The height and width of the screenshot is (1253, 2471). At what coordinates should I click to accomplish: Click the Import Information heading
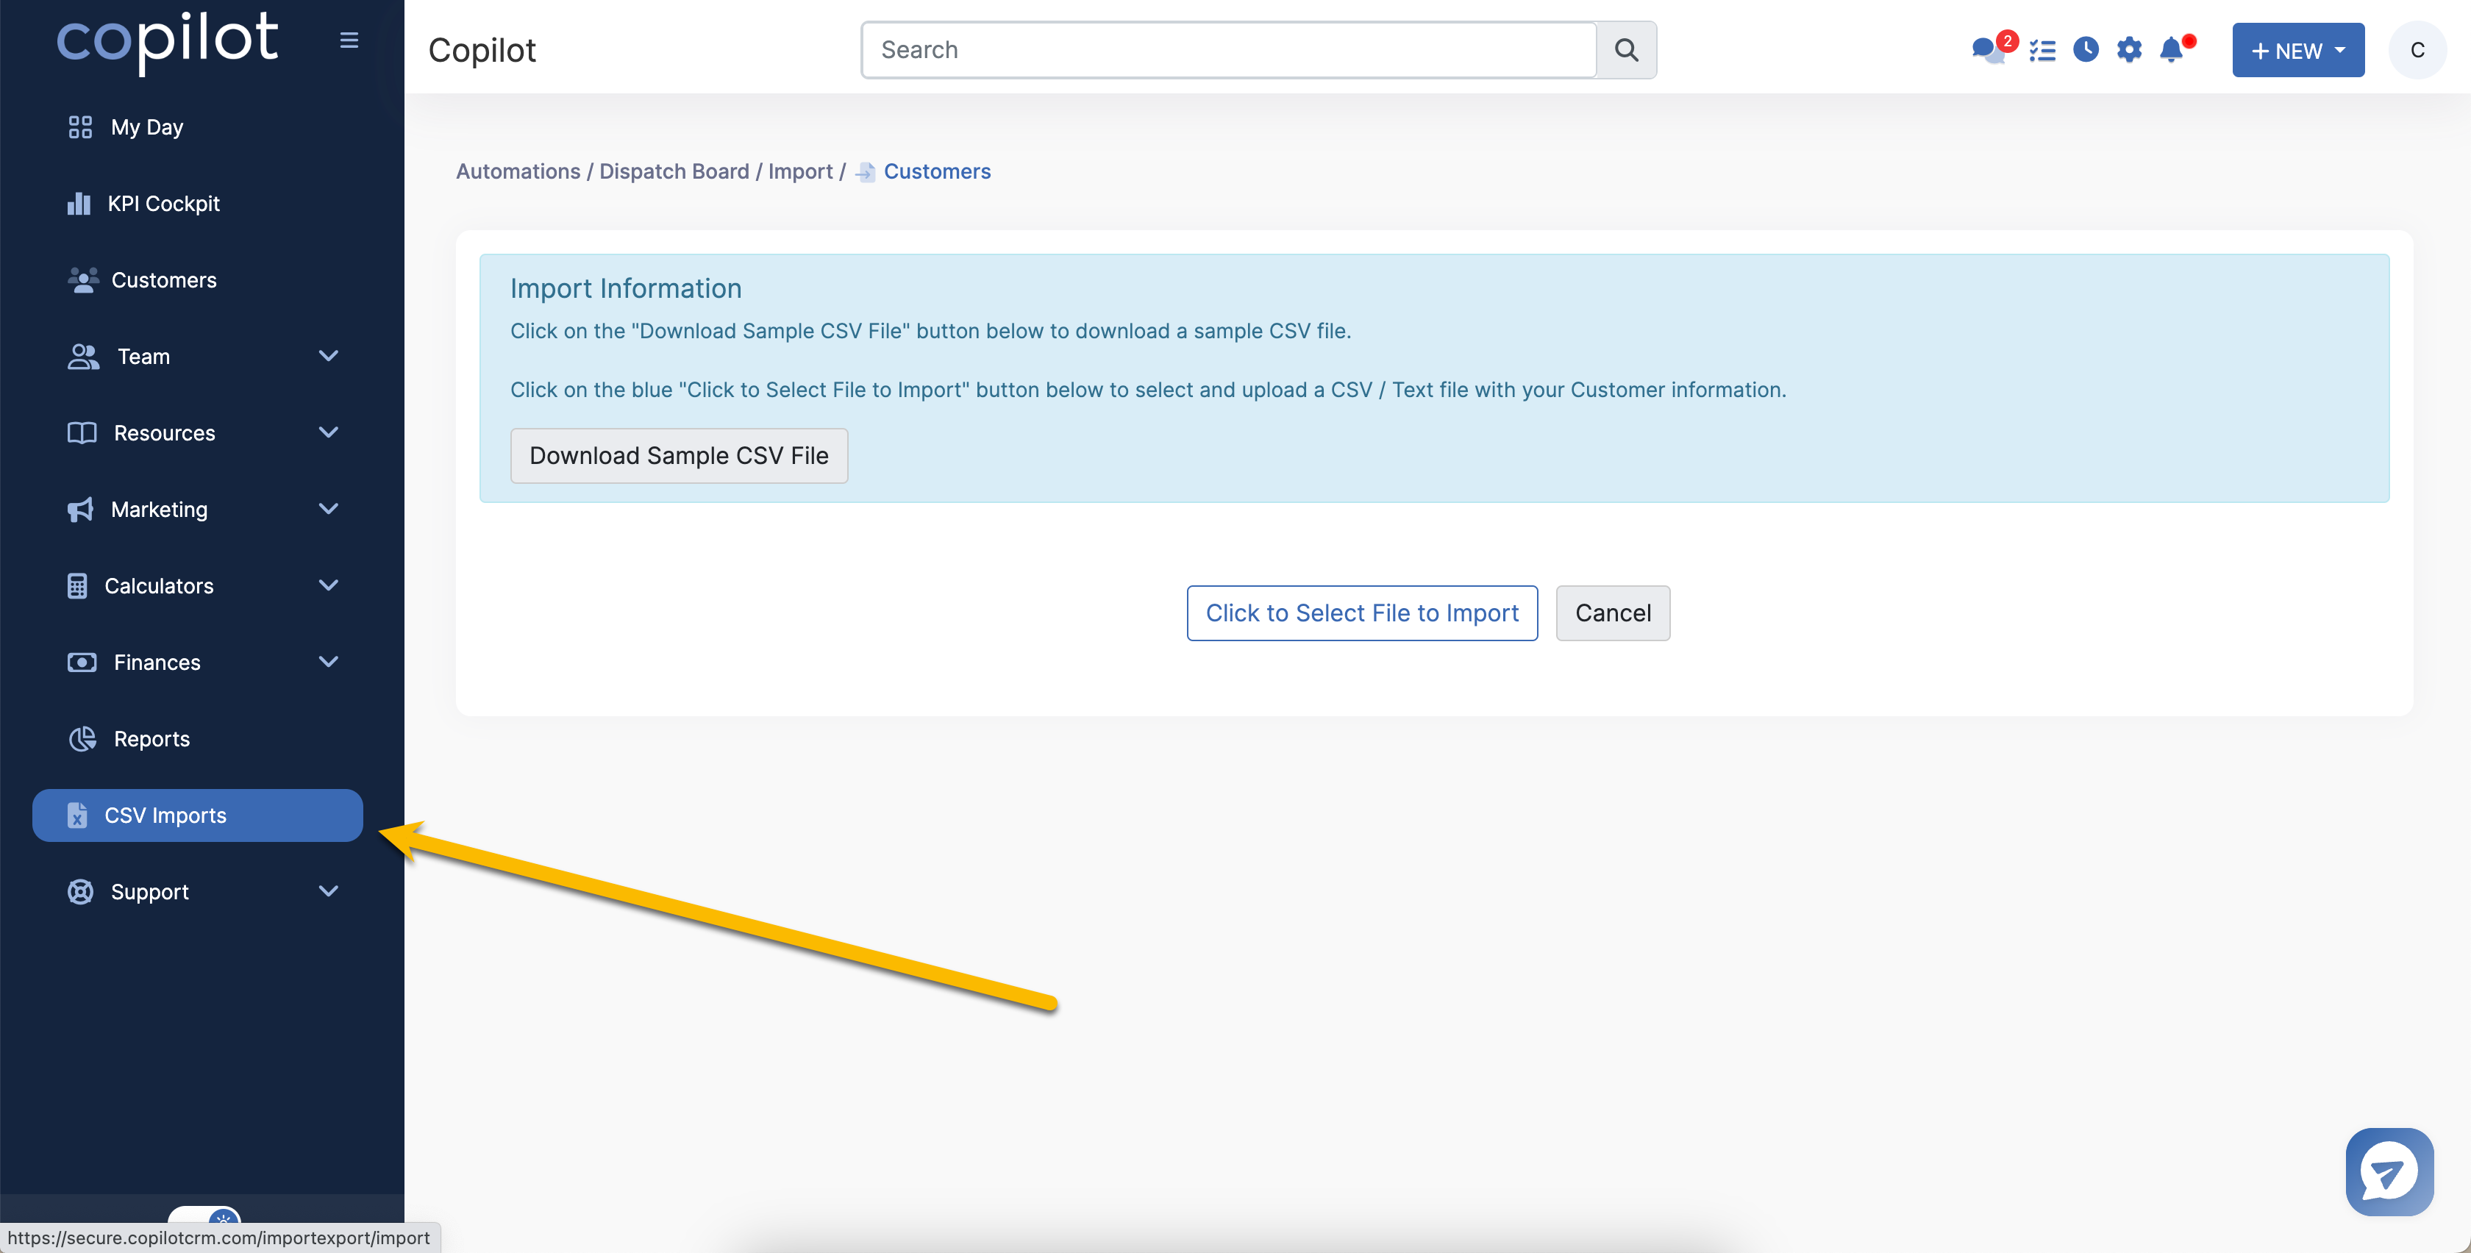(x=625, y=289)
